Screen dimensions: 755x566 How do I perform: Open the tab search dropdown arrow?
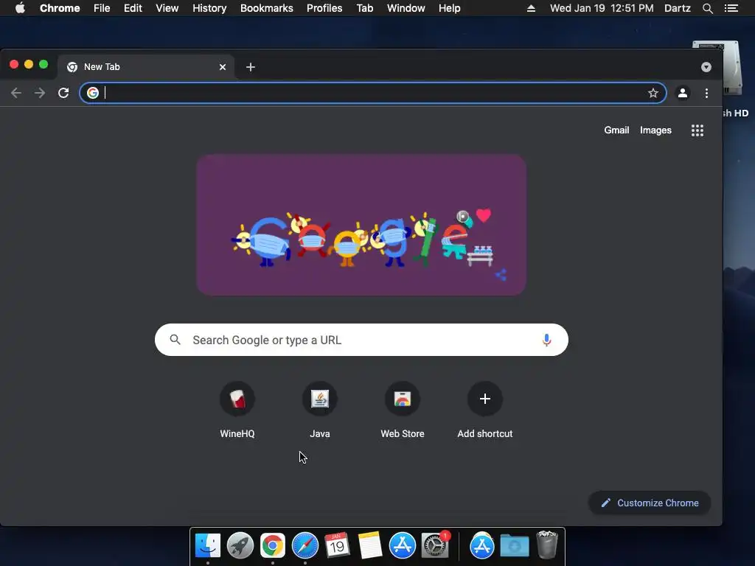(x=706, y=67)
